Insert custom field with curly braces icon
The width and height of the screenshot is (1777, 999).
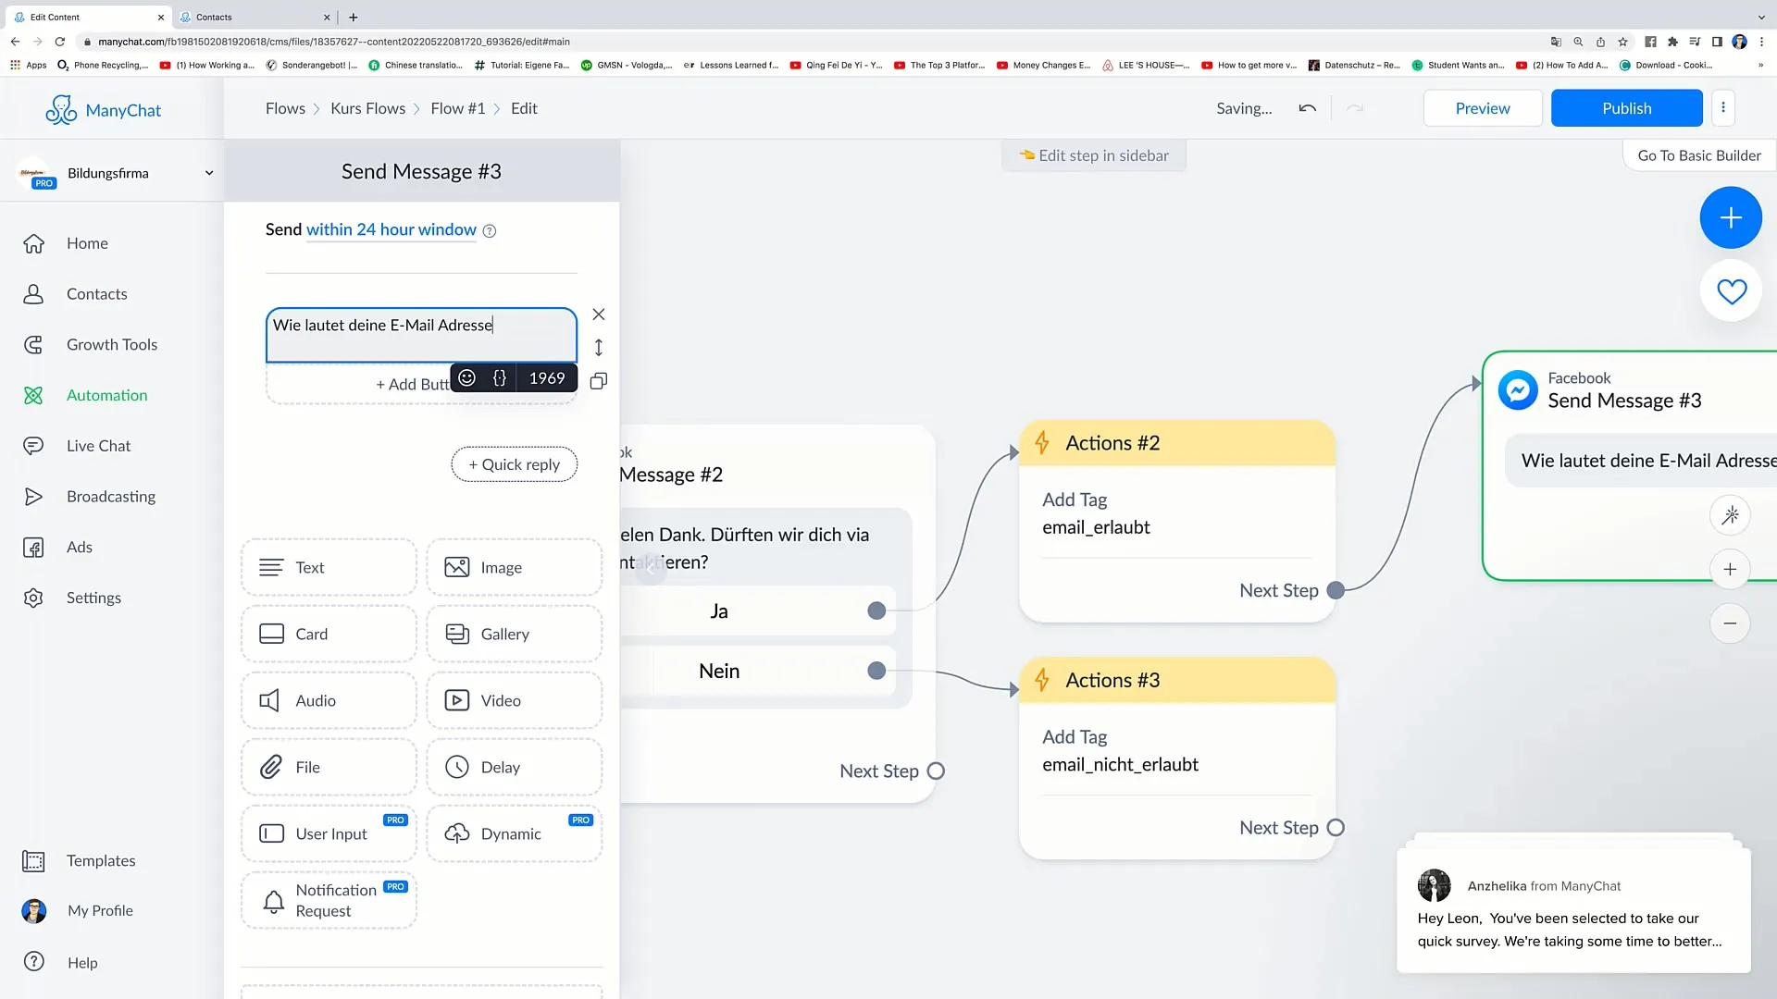(x=500, y=378)
